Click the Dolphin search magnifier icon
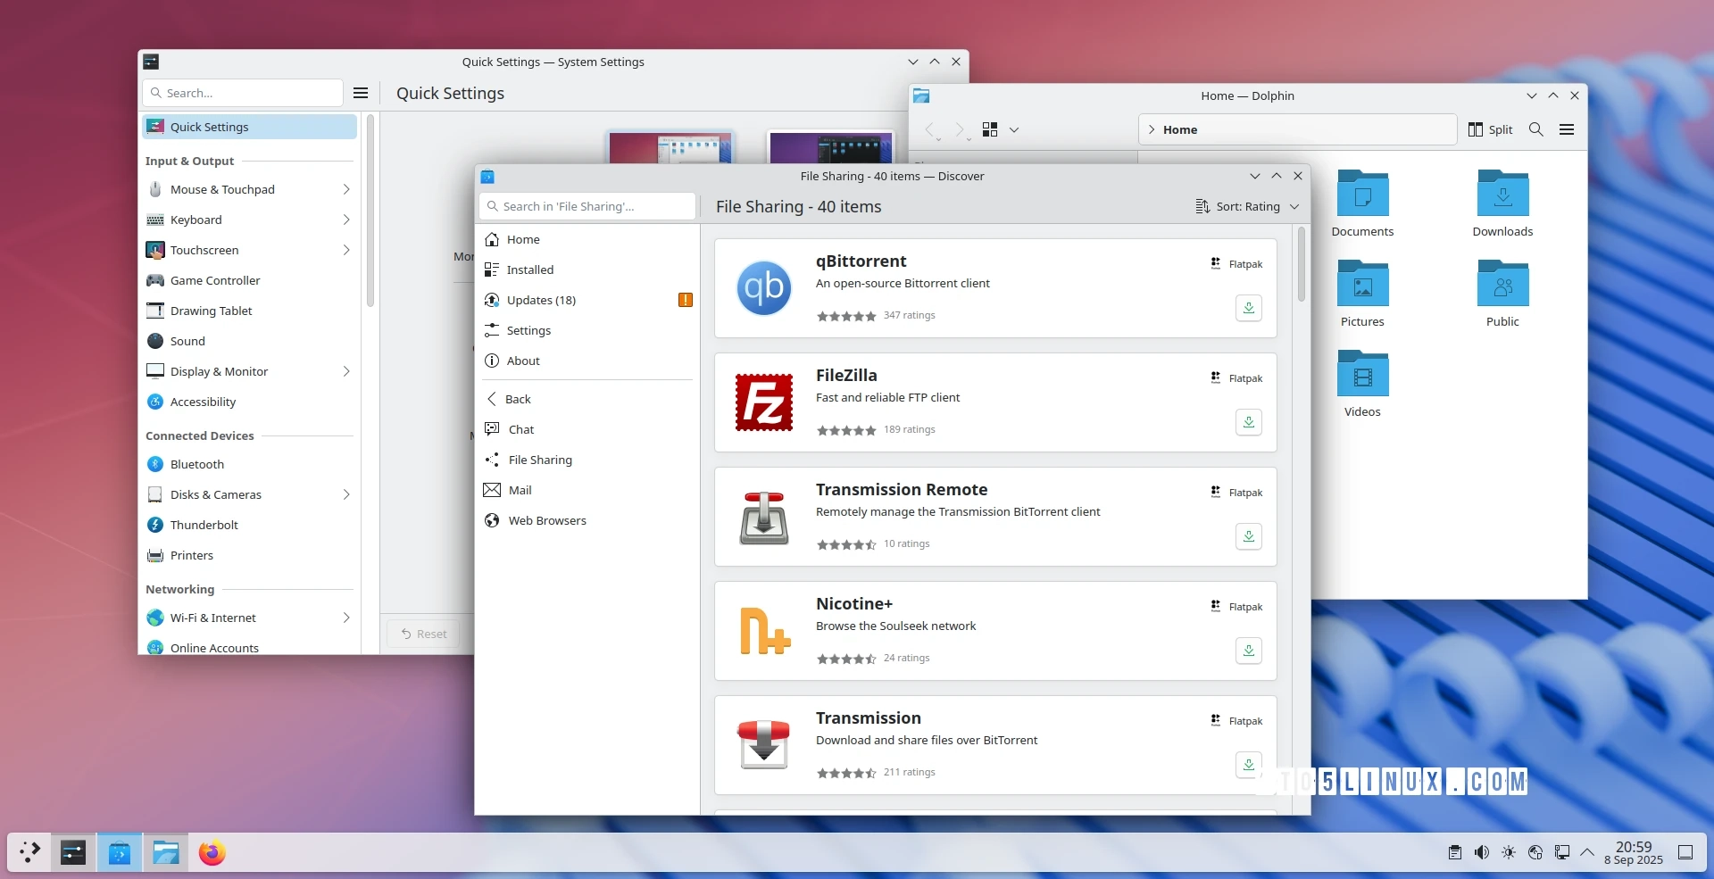1714x879 pixels. (x=1535, y=129)
